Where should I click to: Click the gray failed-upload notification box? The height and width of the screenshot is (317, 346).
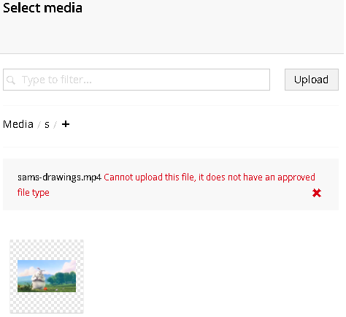click(171, 184)
